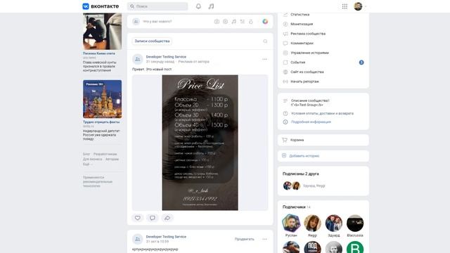Click the community avatar on the newest post

[x=138, y=59]
